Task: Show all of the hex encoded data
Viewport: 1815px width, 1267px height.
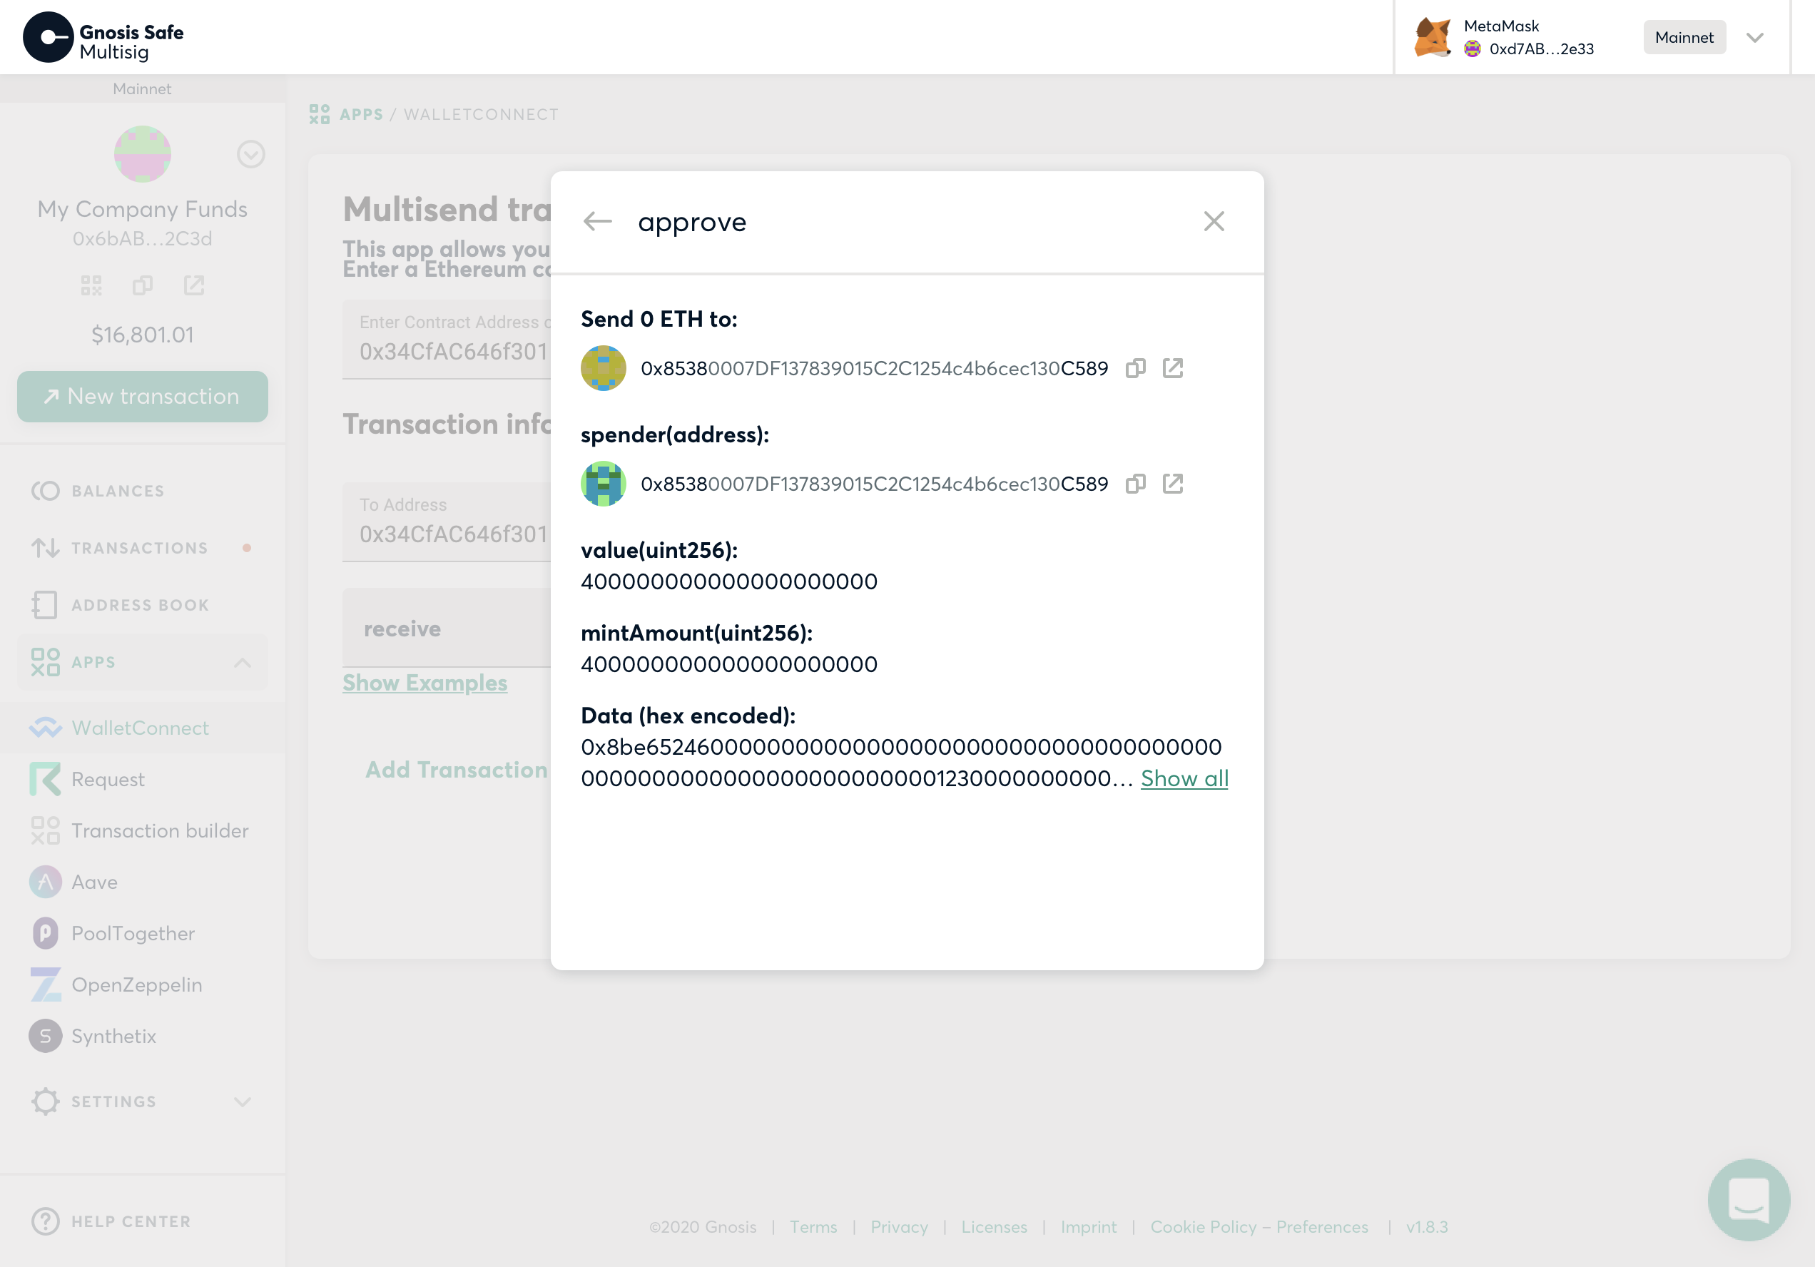Action: point(1184,778)
